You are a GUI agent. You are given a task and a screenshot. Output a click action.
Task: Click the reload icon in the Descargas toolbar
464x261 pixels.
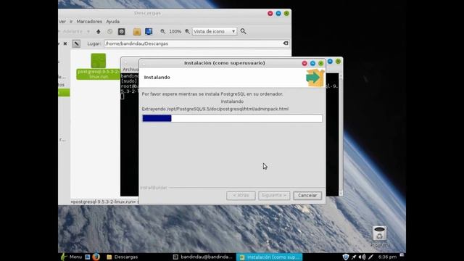121,31
